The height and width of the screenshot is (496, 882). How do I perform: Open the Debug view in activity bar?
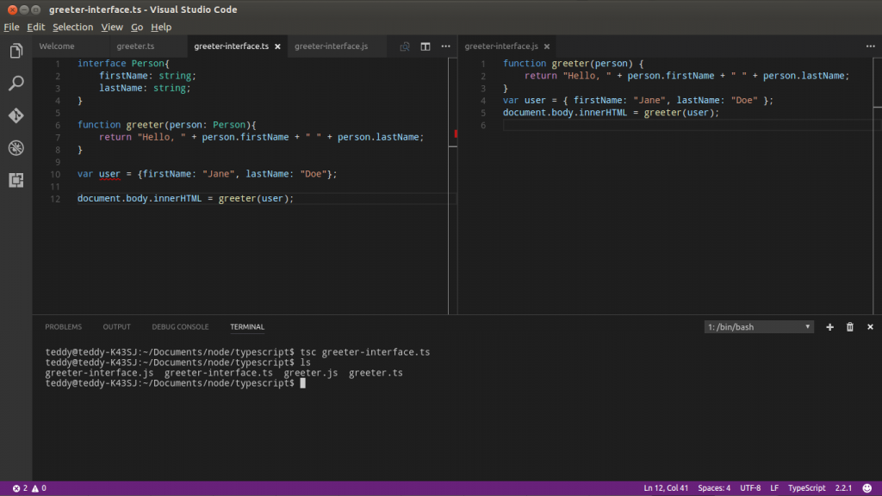(16, 148)
